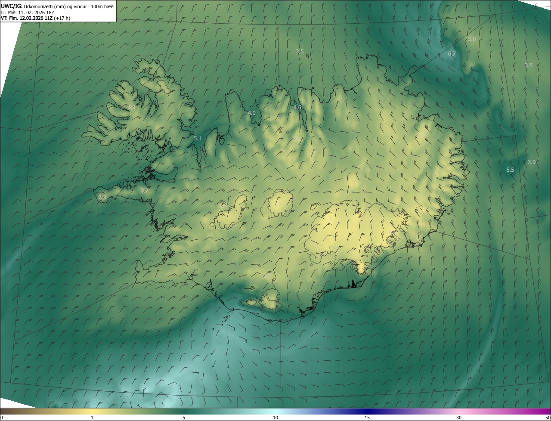Click the 2.4 value on the map

click(131, 107)
